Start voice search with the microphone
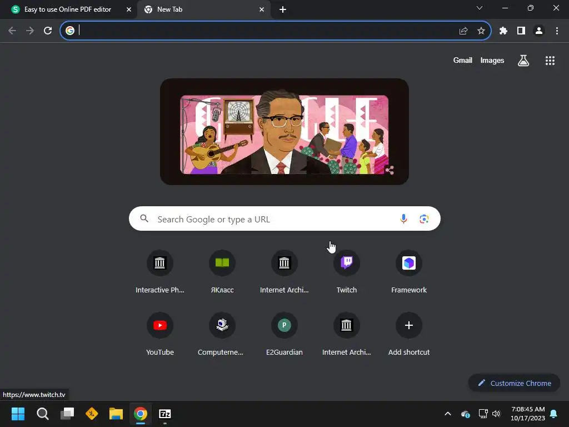The width and height of the screenshot is (569, 427). pyautogui.click(x=403, y=219)
